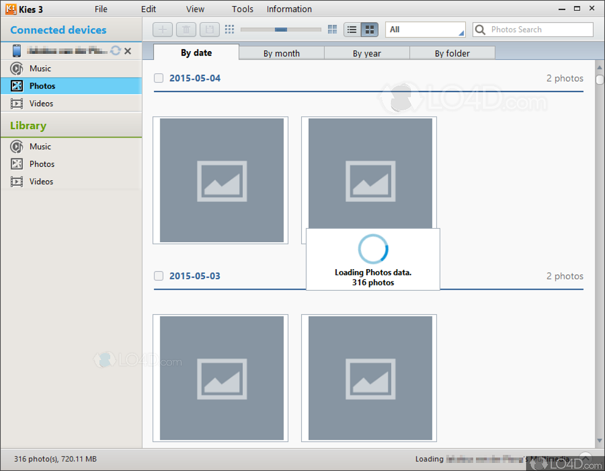
Task: Click the 2015-05-03 date heading
Action: 195,276
